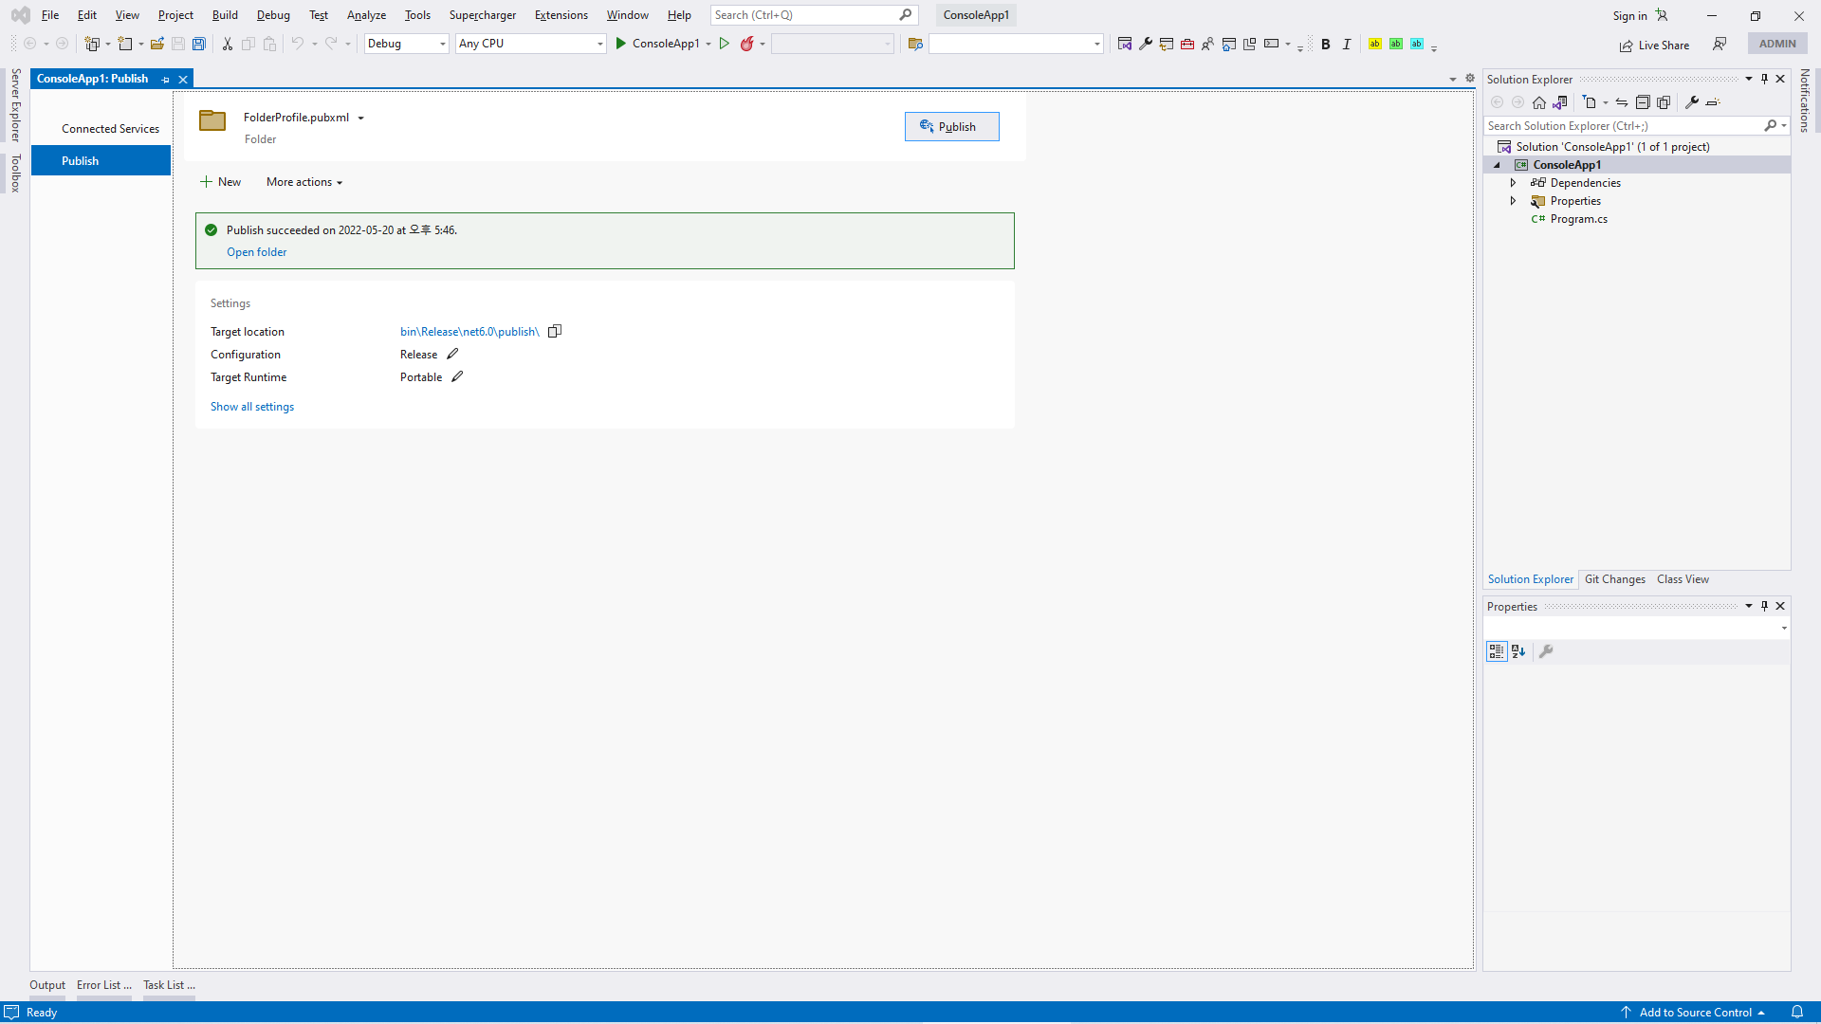Select the yellow highlight color swatch
The image size is (1821, 1024).
(1375, 44)
